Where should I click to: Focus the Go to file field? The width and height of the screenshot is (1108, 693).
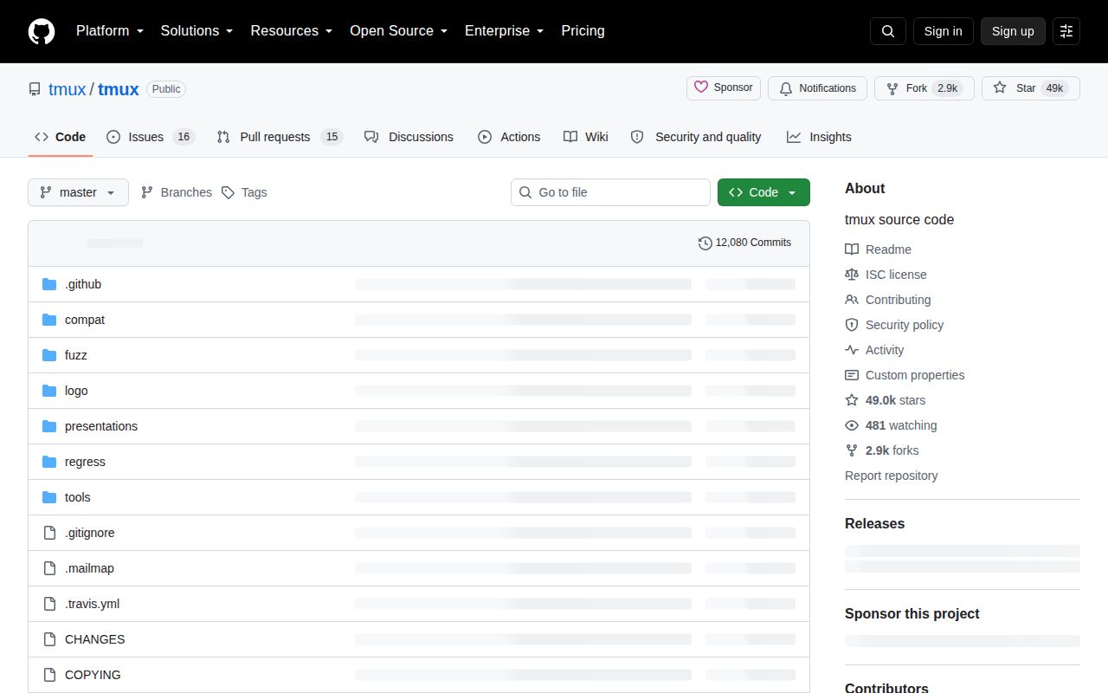610,192
